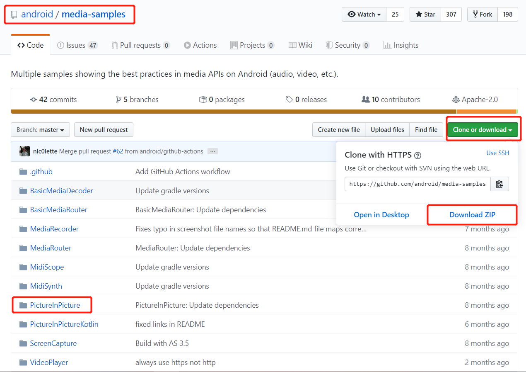Viewport: 526px width, 372px height.
Task: Open the PictureInPicture folder
Action: [55, 305]
